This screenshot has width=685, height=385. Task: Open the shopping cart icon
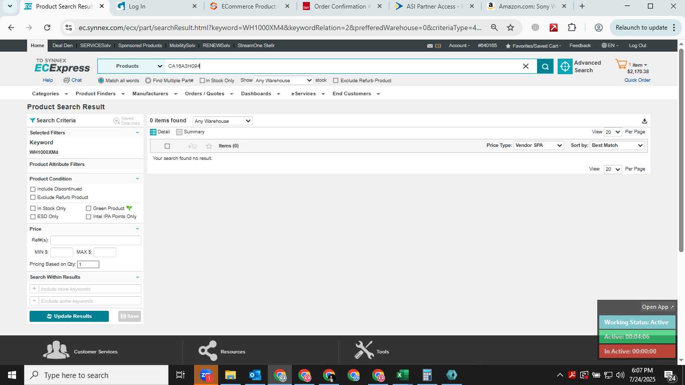pyautogui.click(x=621, y=64)
